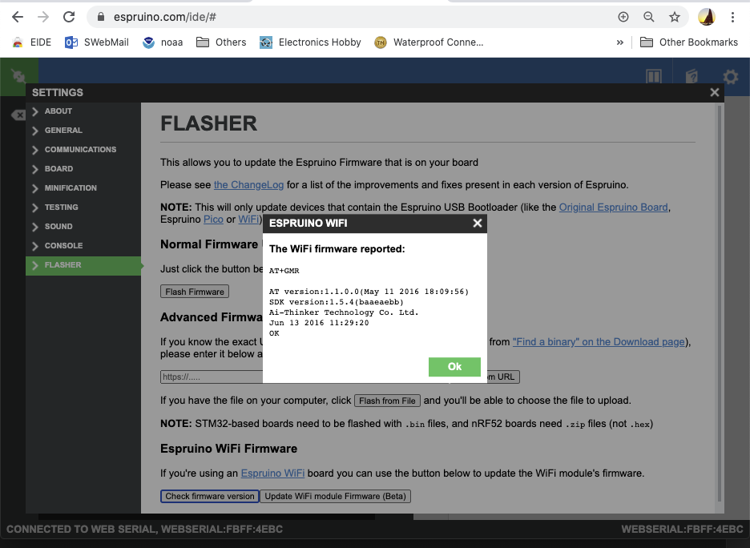Open the Minification settings section
Screen dimensions: 750x548
pos(83,188)
